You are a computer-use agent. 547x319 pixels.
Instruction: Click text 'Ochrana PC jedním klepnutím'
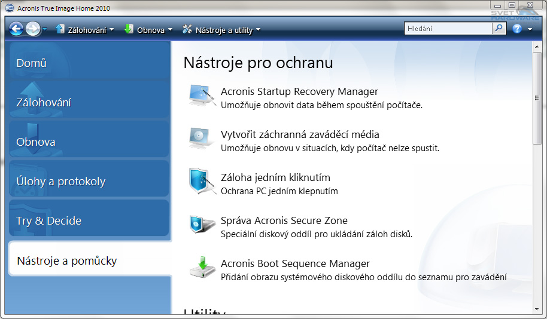coord(279,191)
